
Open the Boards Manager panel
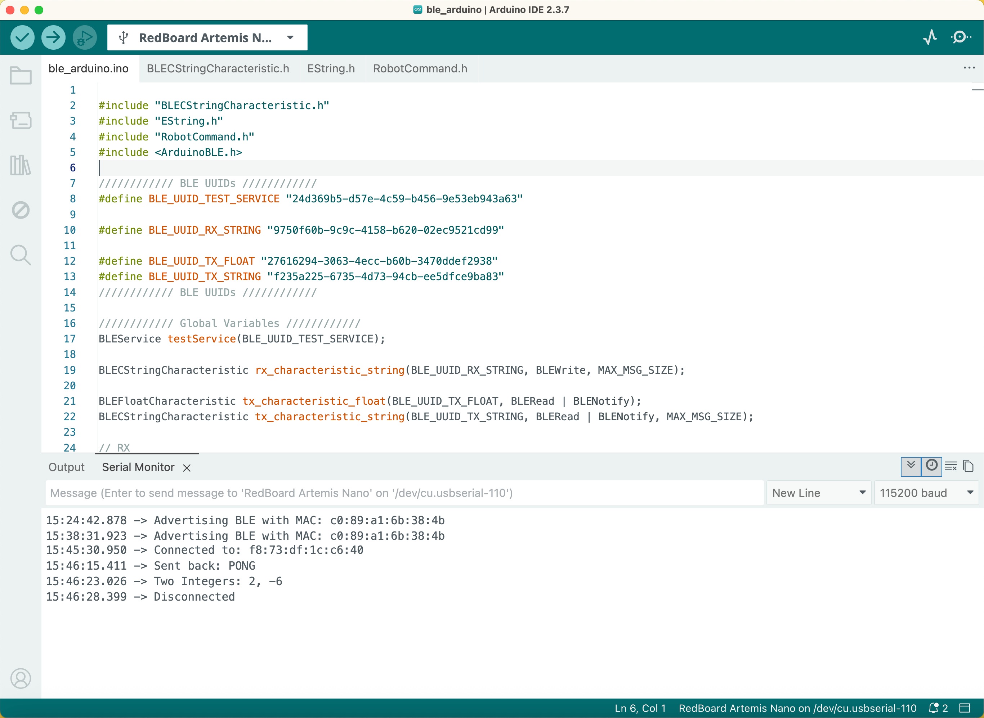click(x=21, y=120)
